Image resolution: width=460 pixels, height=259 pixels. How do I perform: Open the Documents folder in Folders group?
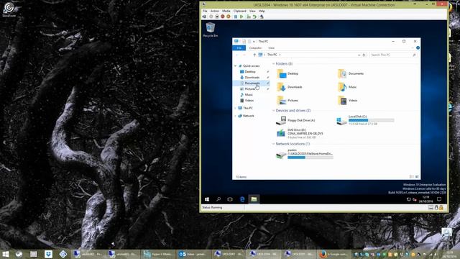pos(351,73)
